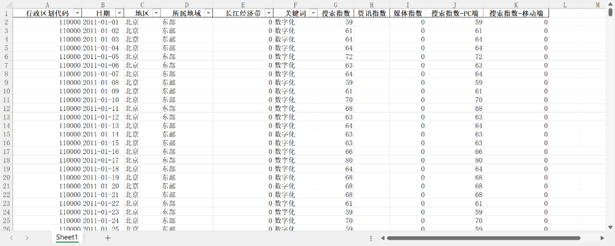
Task: Select 搜索指数 value 80 in the 2011-01-17 row
Action: (336, 160)
